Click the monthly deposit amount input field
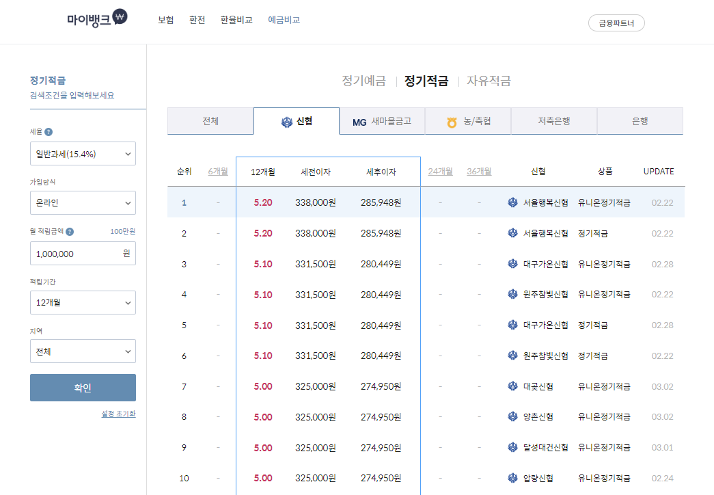The width and height of the screenshot is (714, 495). (x=83, y=254)
